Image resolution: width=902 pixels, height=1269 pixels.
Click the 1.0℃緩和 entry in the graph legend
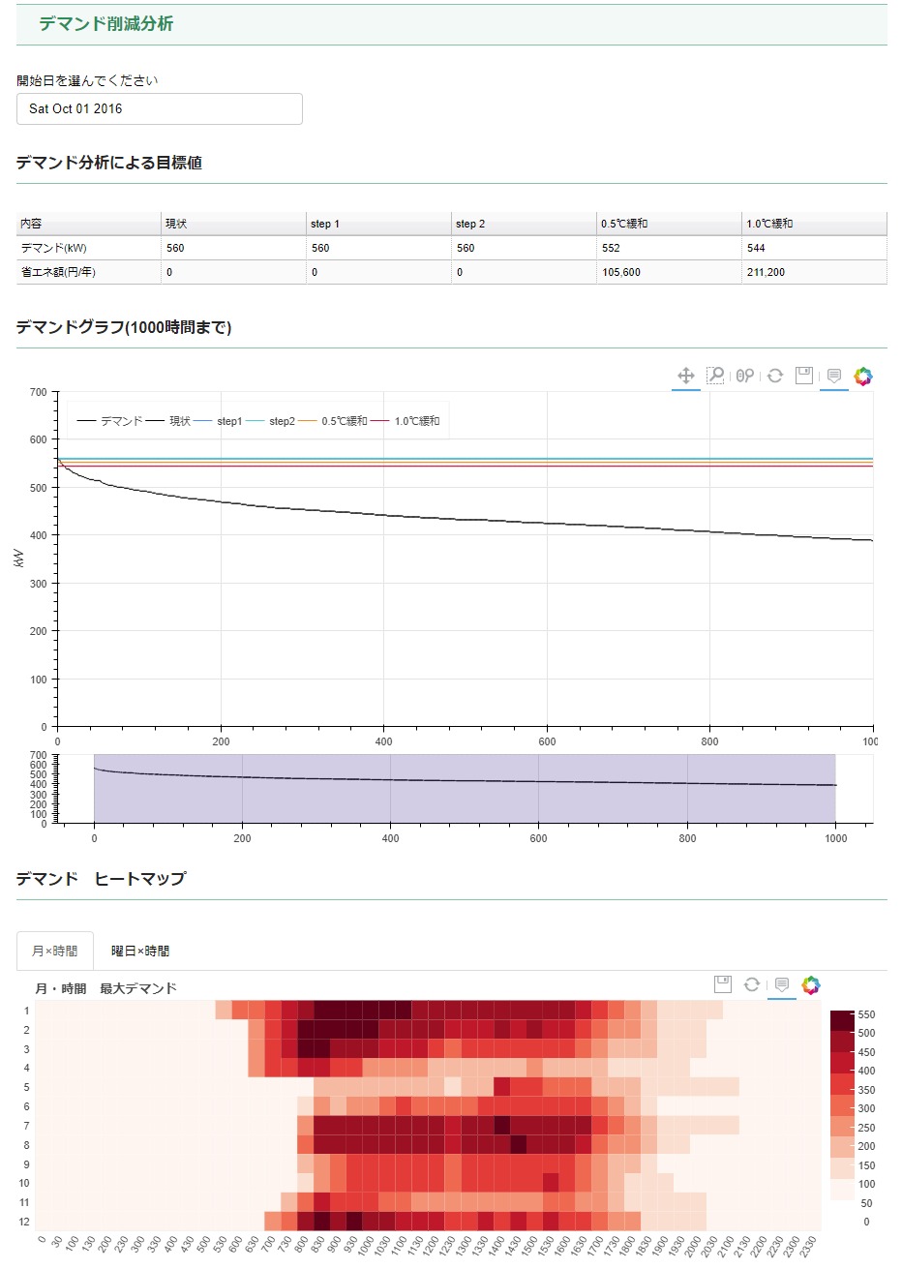click(405, 421)
